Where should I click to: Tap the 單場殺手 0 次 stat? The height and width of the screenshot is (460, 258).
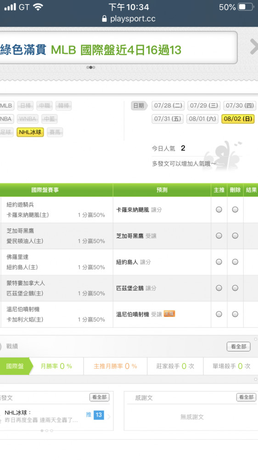[x=231, y=366]
